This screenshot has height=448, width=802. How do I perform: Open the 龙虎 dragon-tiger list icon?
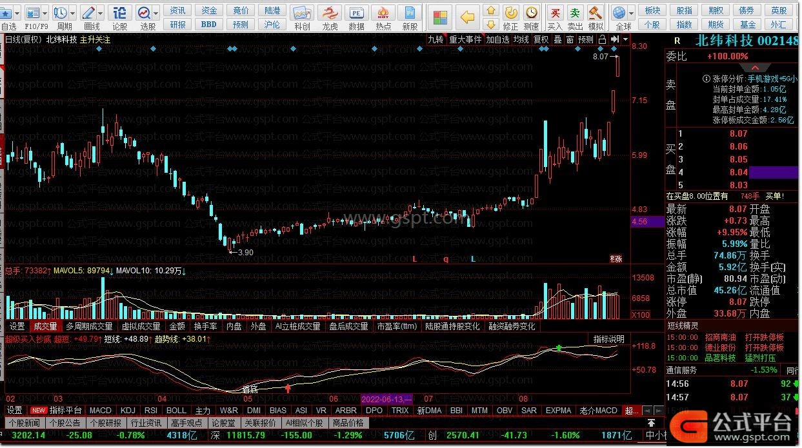[329, 12]
